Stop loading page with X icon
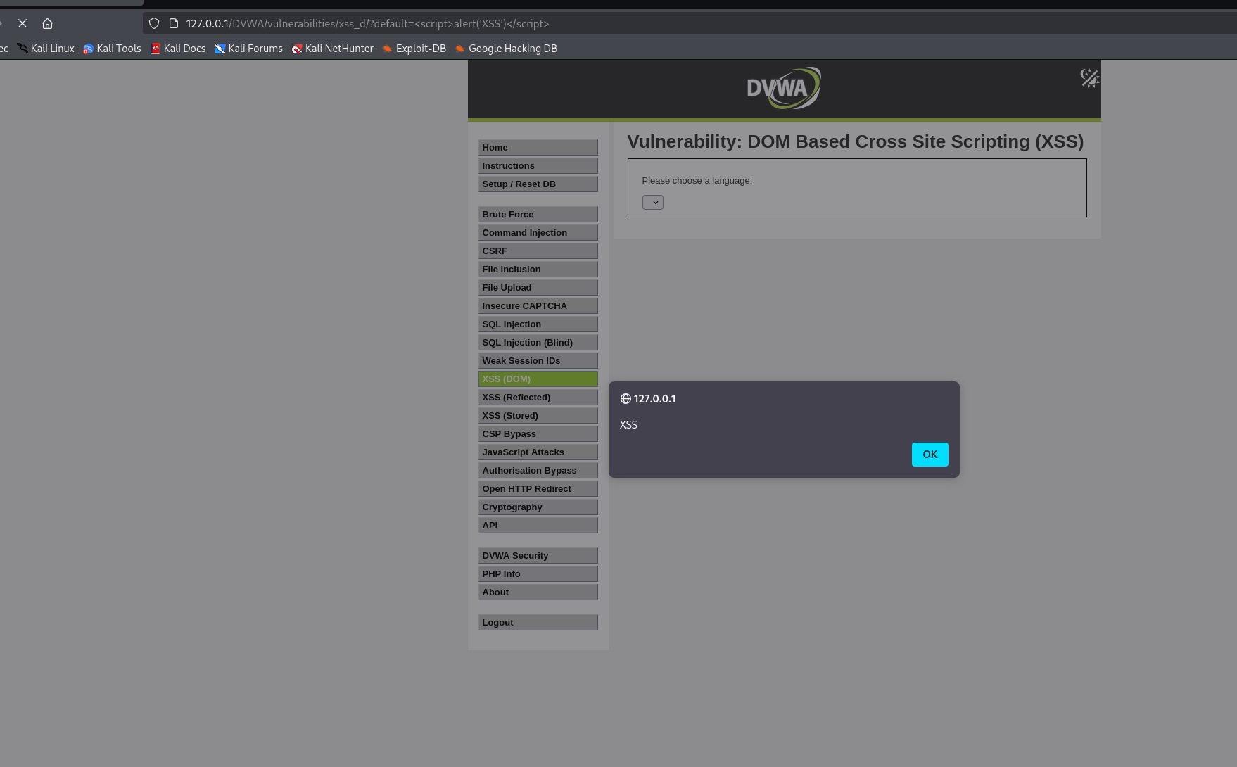 23,23
